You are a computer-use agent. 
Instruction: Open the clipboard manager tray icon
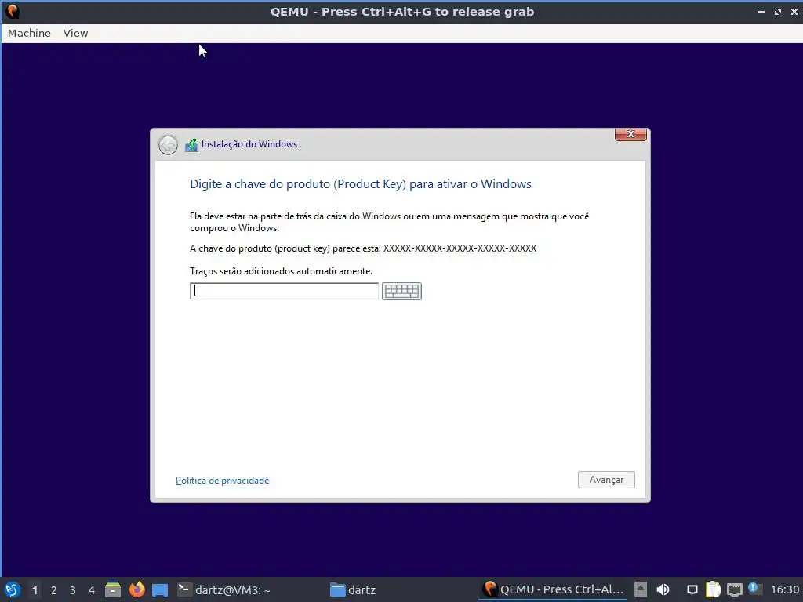pyautogui.click(x=714, y=589)
